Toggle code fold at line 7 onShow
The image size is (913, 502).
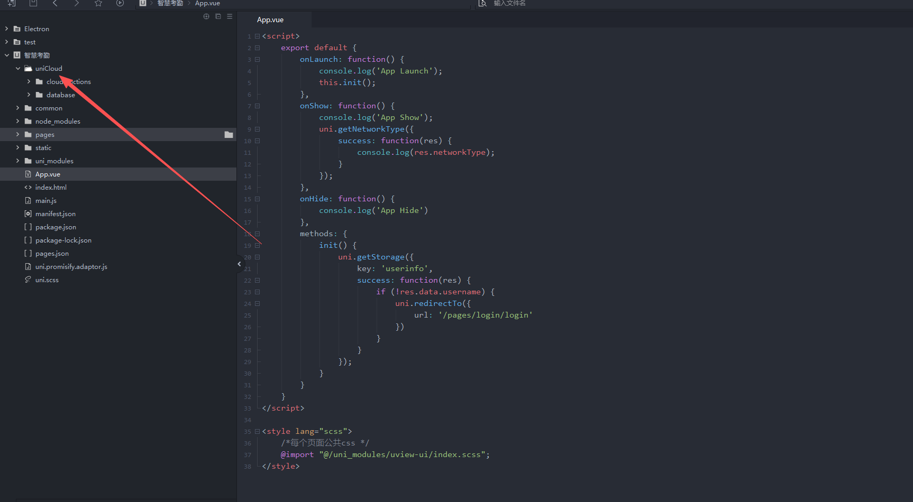[258, 106]
